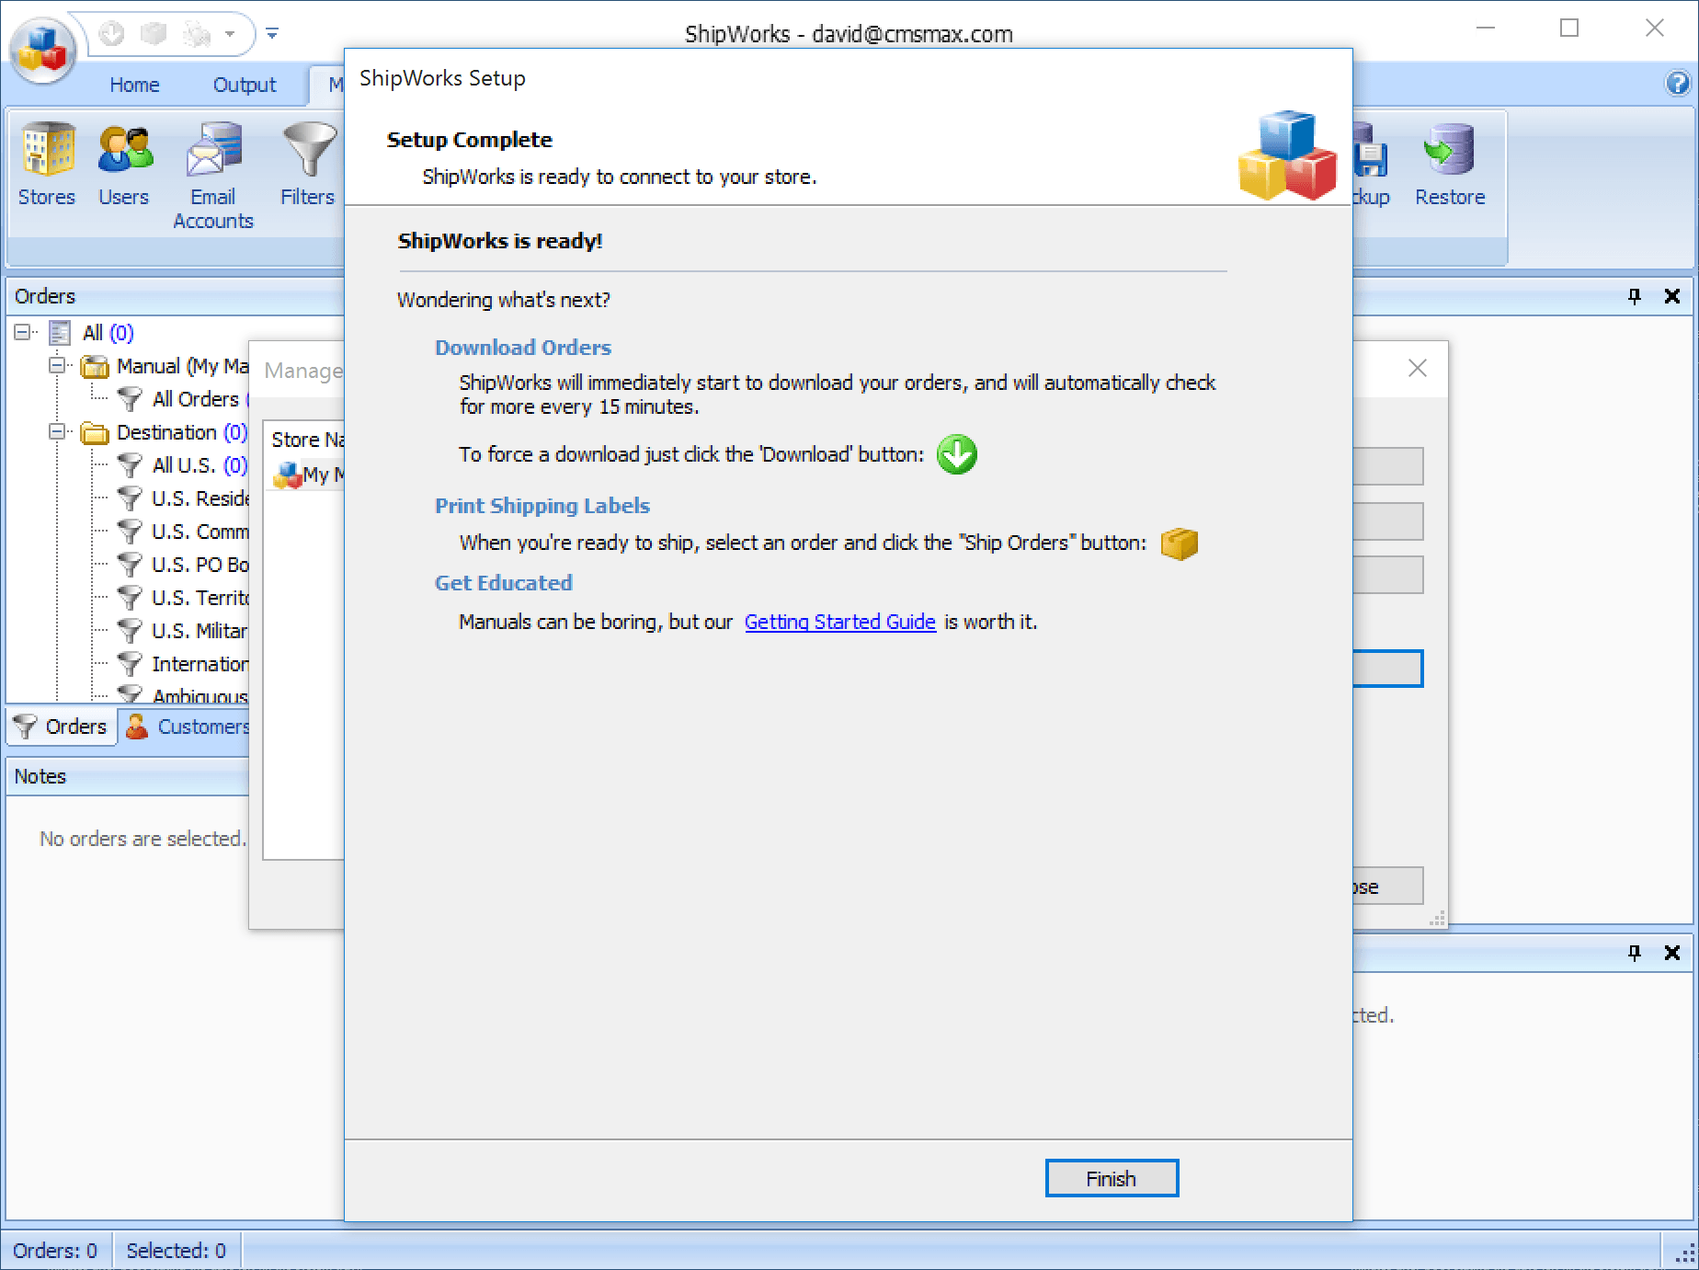Close the lower right panel
This screenshot has height=1270, width=1699.
(x=1672, y=953)
